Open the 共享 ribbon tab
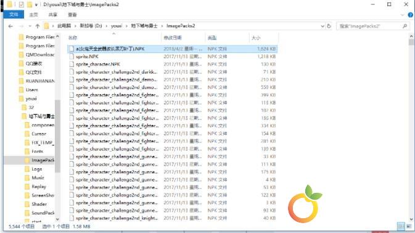The width and height of the screenshot is (415, 233). (52, 15)
